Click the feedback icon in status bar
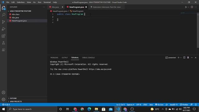199x112 pixels. [x=192, y=105]
